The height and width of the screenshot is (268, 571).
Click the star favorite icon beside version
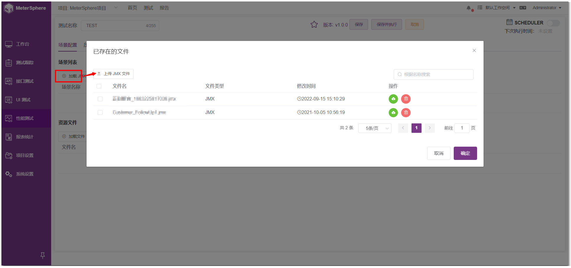click(x=314, y=24)
